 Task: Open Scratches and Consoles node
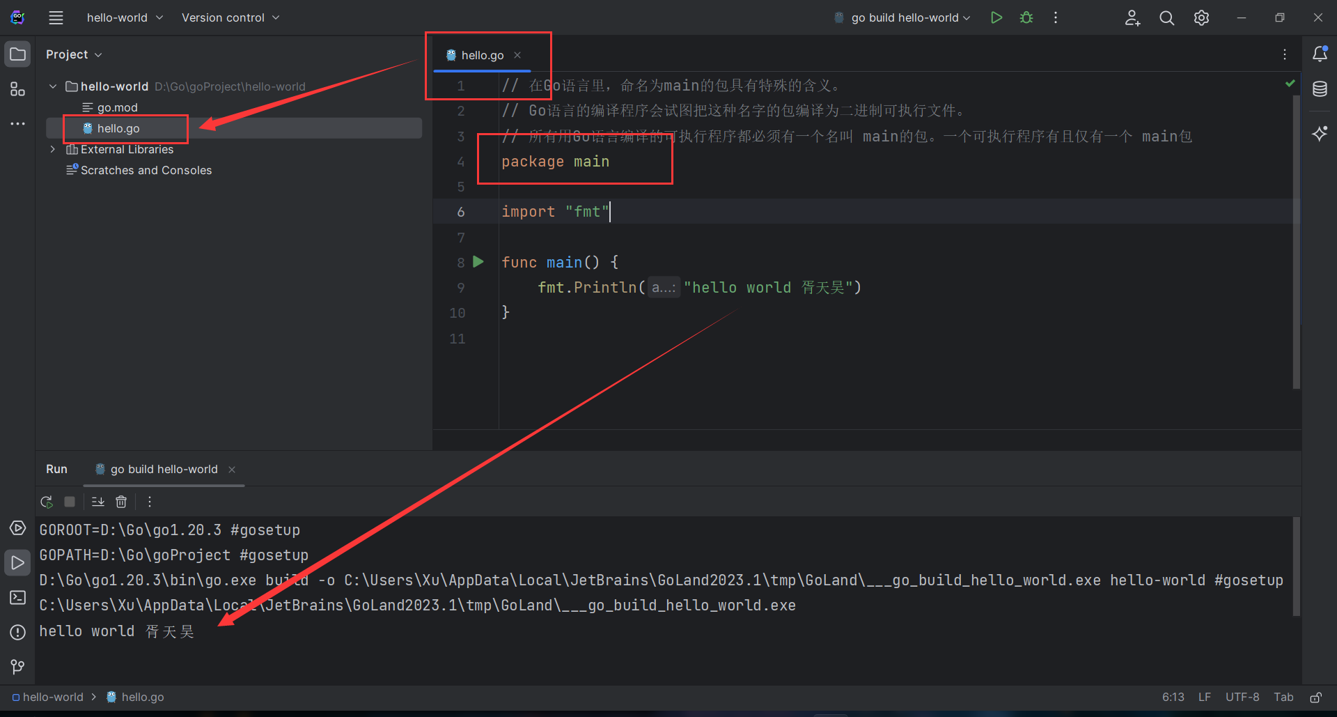pos(139,170)
